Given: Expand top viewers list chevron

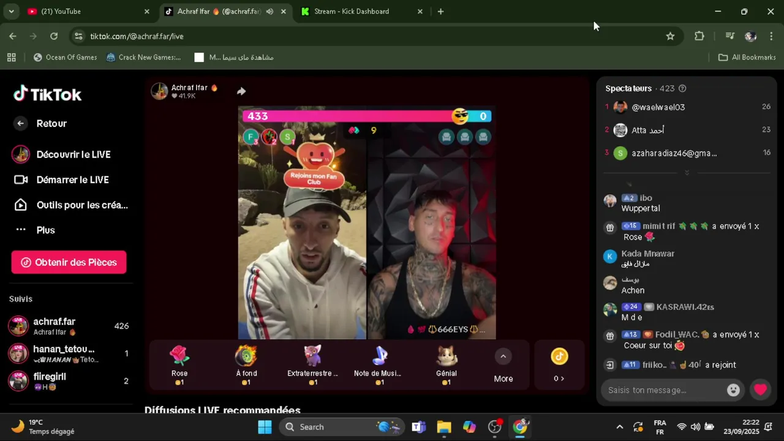Looking at the screenshot, I should [x=687, y=173].
